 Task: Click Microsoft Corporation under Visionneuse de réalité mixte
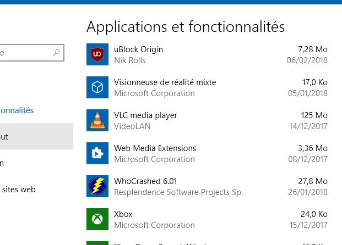coord(154,93)
